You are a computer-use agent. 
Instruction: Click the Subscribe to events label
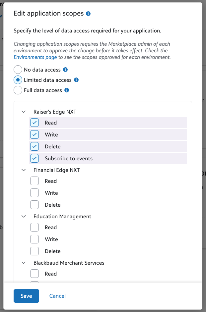(x=69, y=159)
